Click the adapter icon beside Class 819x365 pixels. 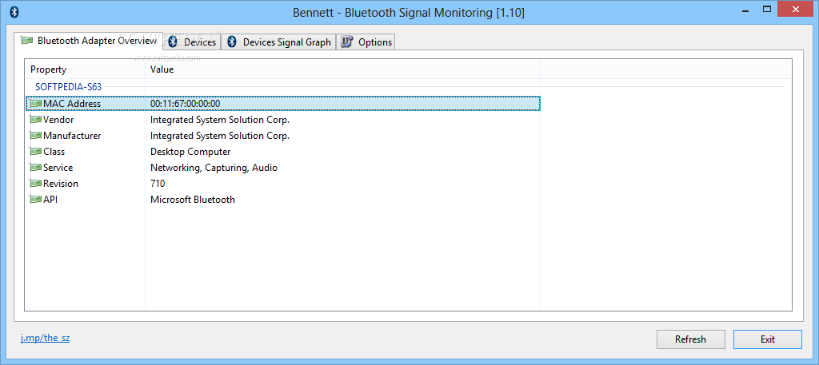point(35,152)
